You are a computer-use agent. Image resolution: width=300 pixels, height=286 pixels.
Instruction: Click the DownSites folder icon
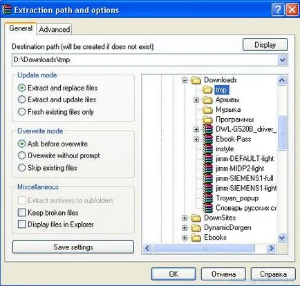pos(196,218)
